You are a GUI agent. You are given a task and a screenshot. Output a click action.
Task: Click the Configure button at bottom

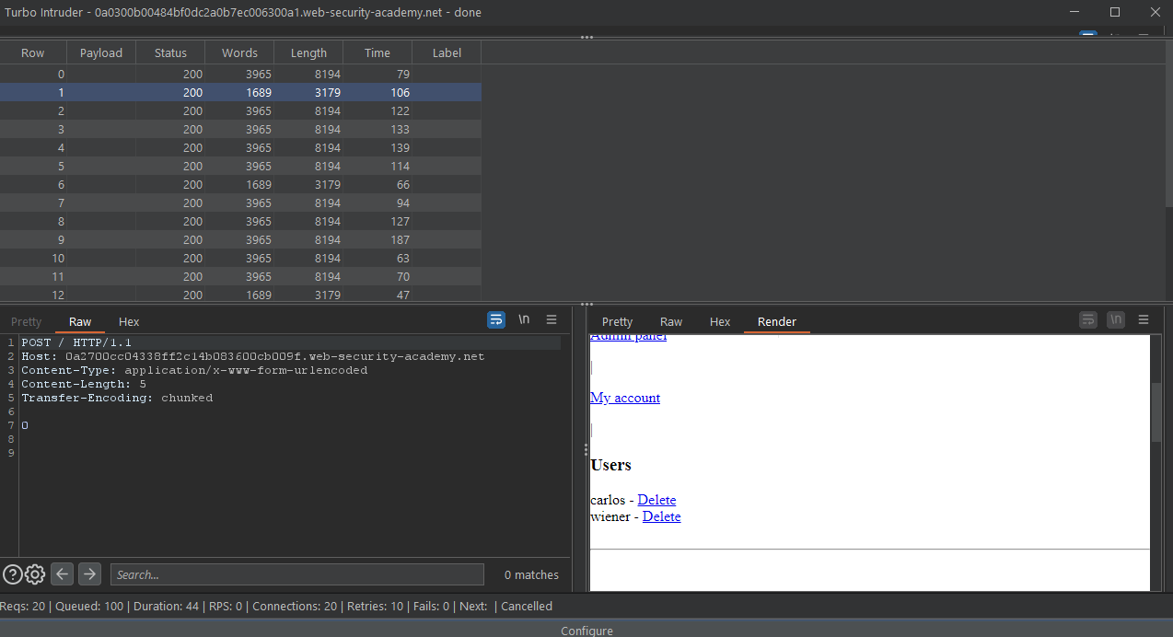pos(586,631)
